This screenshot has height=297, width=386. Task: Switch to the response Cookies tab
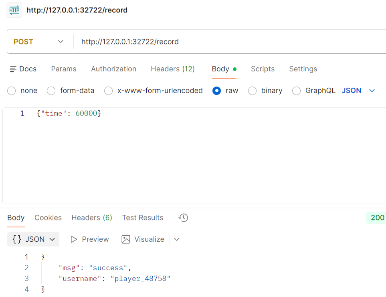(48, 218)
